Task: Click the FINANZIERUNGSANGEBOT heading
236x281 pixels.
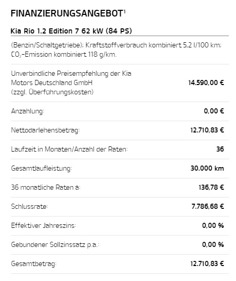Action: click(67, 13)
